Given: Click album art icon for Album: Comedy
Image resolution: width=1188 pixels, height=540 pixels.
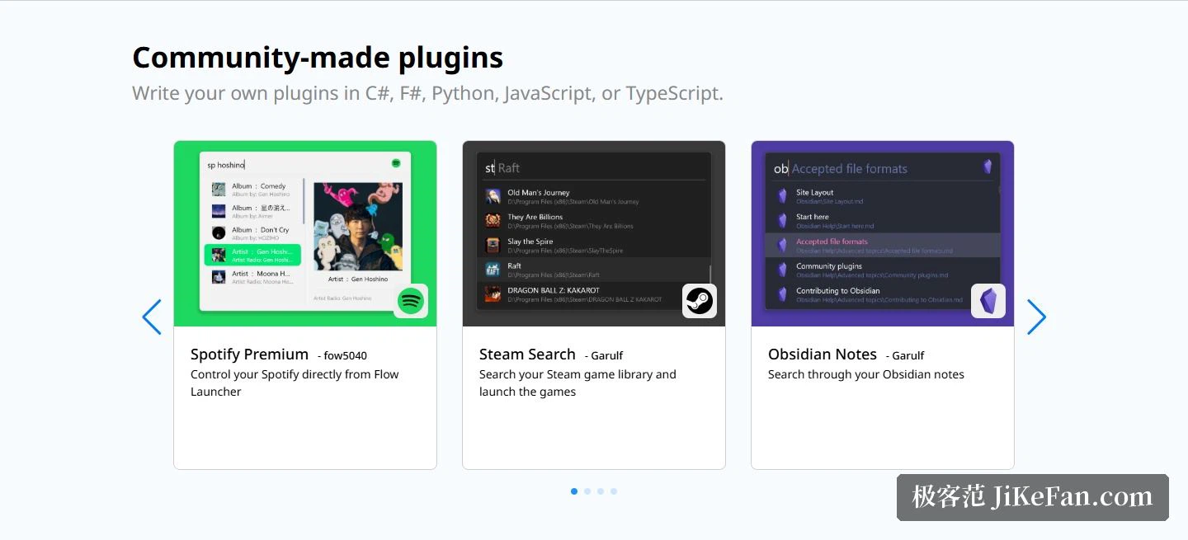Looking at the screenshot, I should pyautogui.click(x=219, y=190).
